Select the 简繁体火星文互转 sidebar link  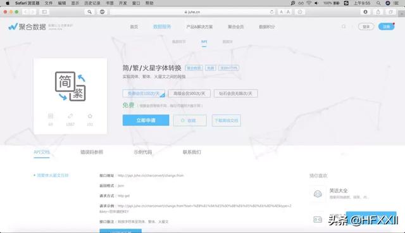point(53,175)
